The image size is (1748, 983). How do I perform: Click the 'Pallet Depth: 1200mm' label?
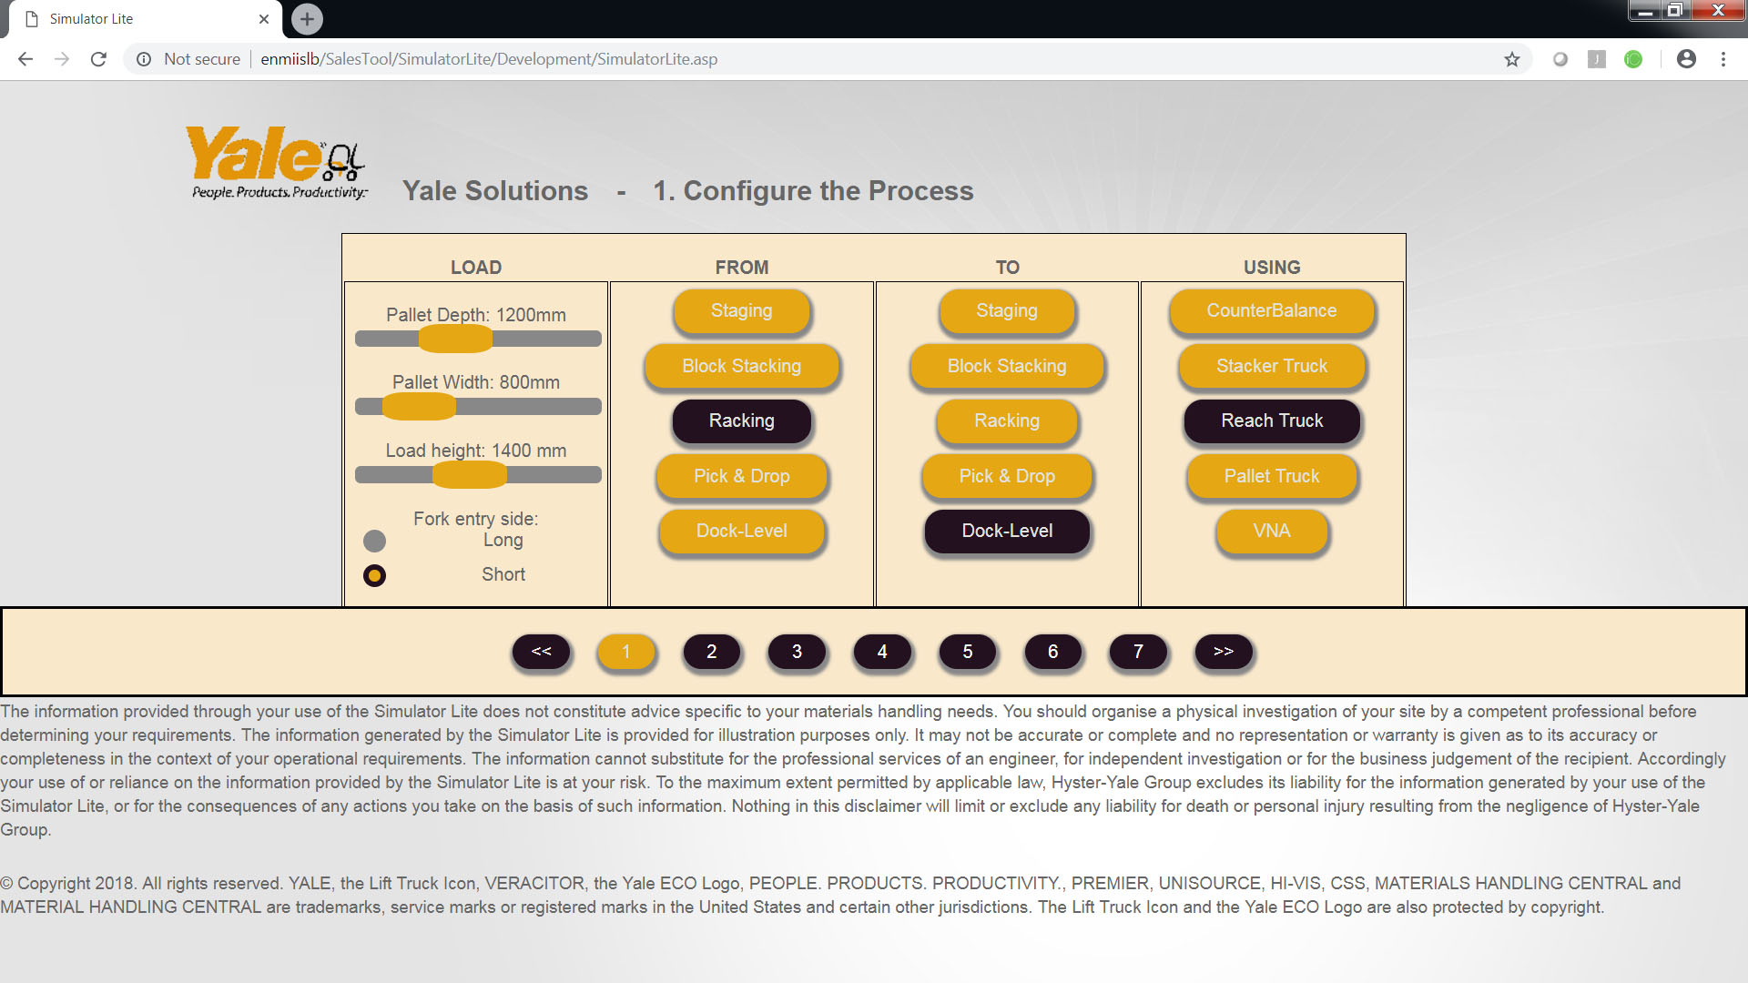click(476, 315)
